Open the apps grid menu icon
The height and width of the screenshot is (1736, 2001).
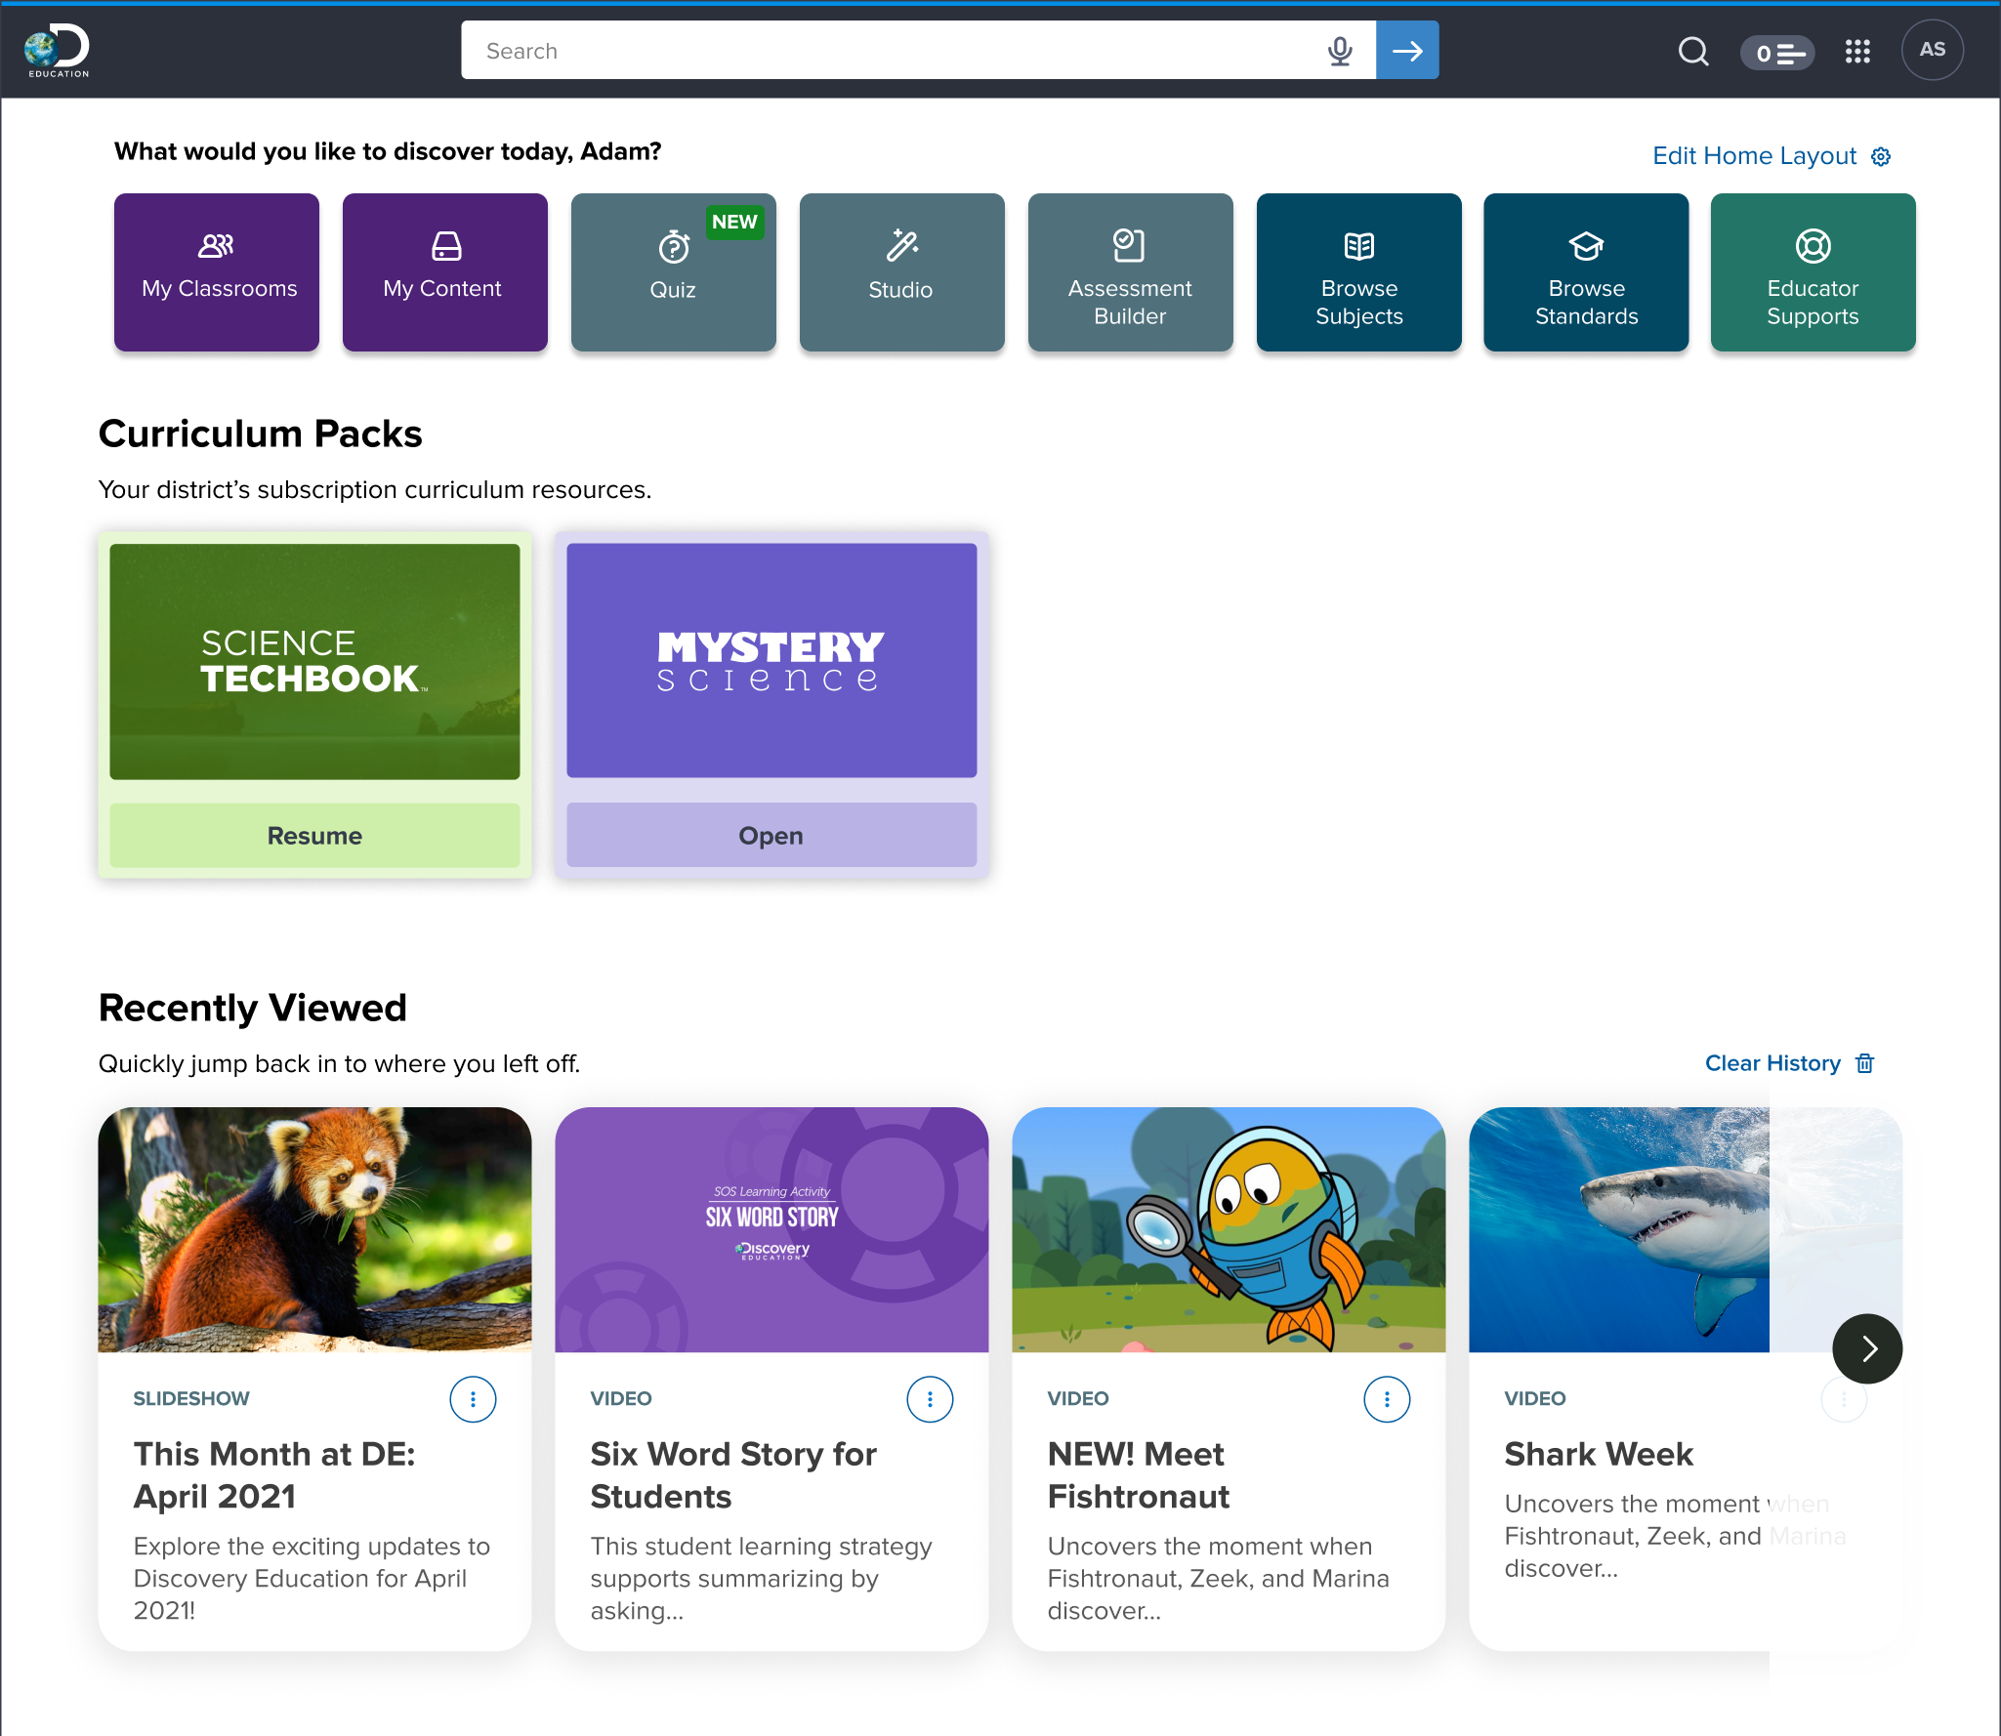1857,52
